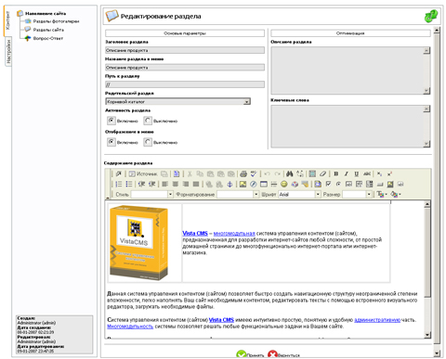The image size is (446, 359).
Task: Click the Описание раздела text area
Action: (350, 71)
